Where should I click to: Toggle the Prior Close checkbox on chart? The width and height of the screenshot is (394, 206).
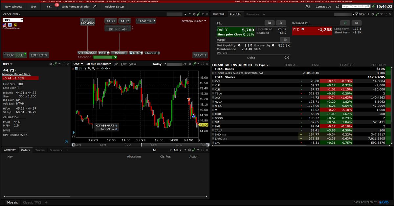(x=116, y=129)
